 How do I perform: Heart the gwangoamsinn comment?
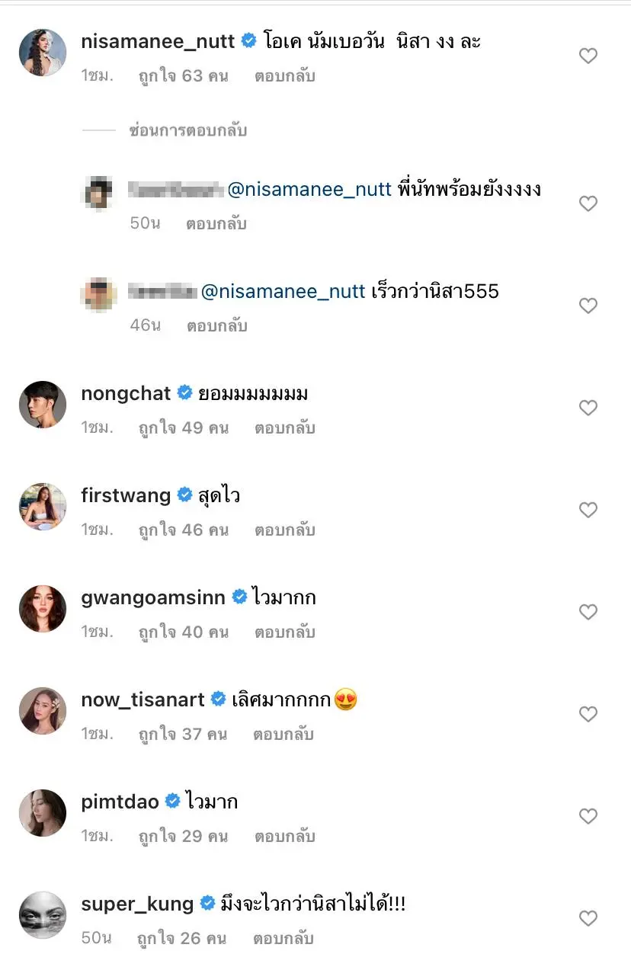(588, 612)
